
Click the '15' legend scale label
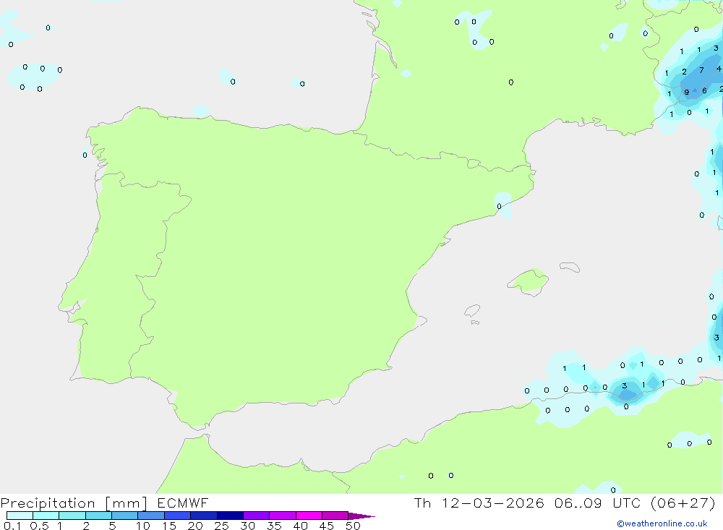(x=169, y=526)
